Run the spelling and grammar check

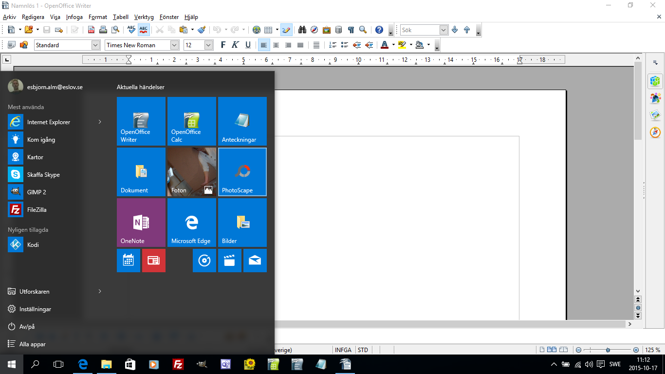131,30
